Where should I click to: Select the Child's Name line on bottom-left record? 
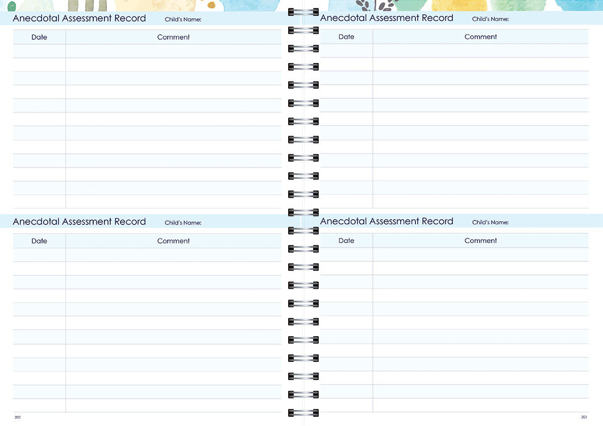(183, 223)
